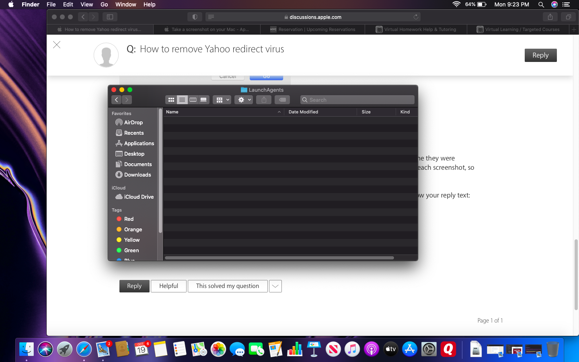The height and width of the screenshot is (362, 579).
Task: Open the File menu
Action: [51, 4]
